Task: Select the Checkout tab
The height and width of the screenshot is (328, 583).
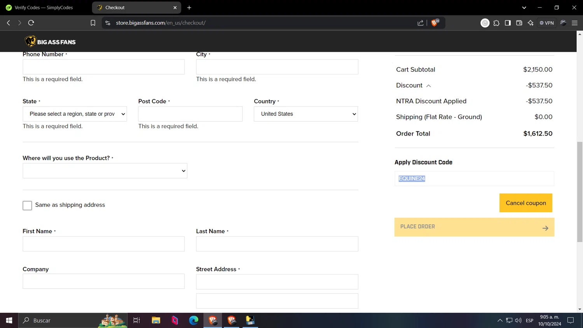Action: (136, 7)
